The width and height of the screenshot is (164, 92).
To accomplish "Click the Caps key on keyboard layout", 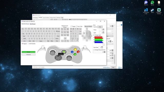I will click(x=24, y=36).
